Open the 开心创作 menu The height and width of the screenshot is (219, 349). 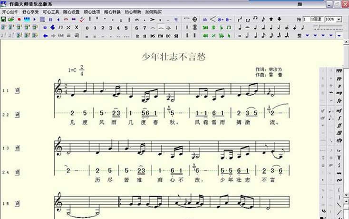(x=10, y=12)
